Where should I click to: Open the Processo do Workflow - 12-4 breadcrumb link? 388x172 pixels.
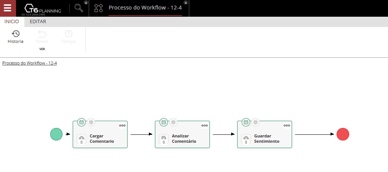[x=29, y=63]
